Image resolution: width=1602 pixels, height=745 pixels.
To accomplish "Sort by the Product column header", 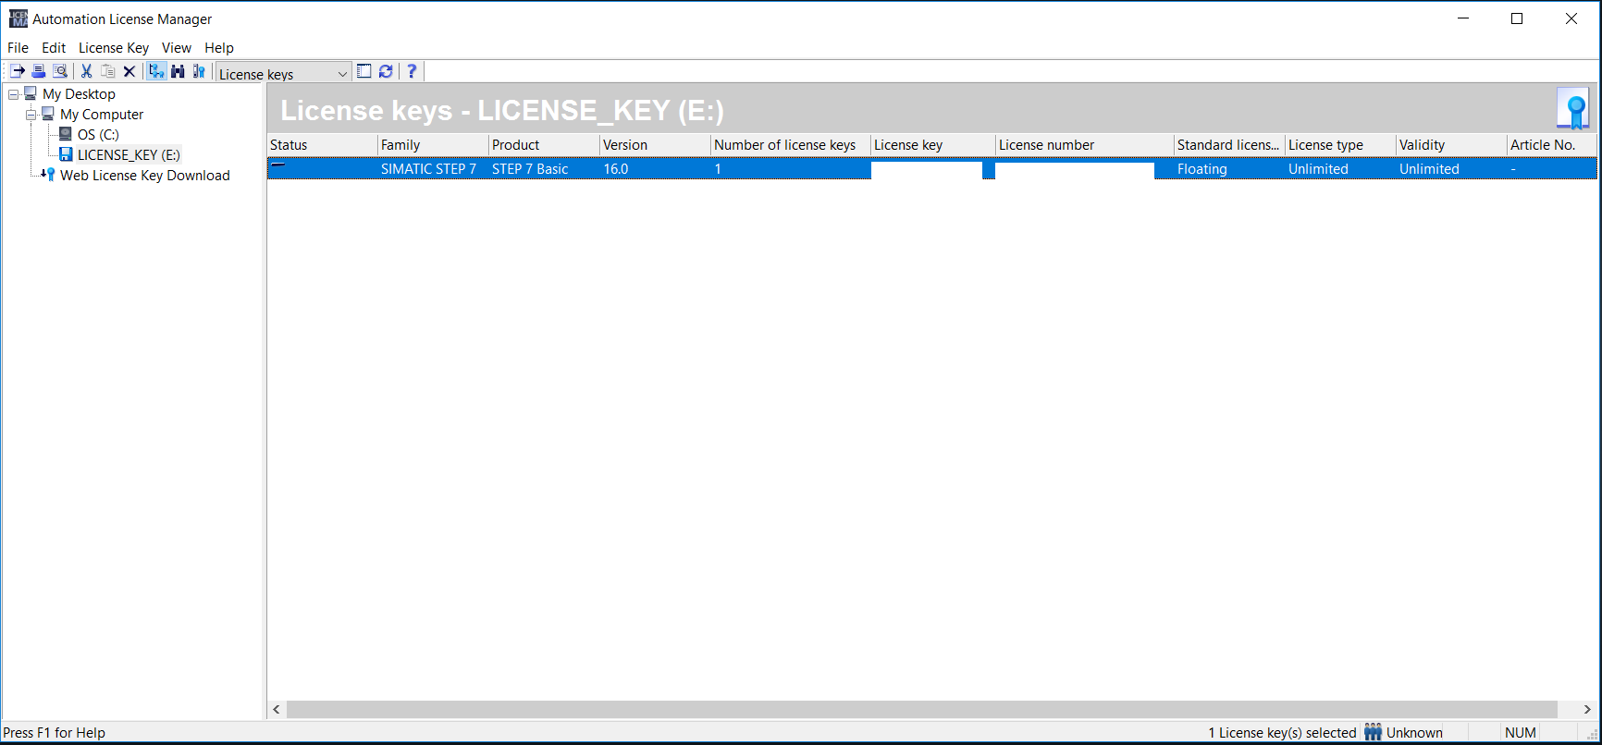I will pos(544,145).
